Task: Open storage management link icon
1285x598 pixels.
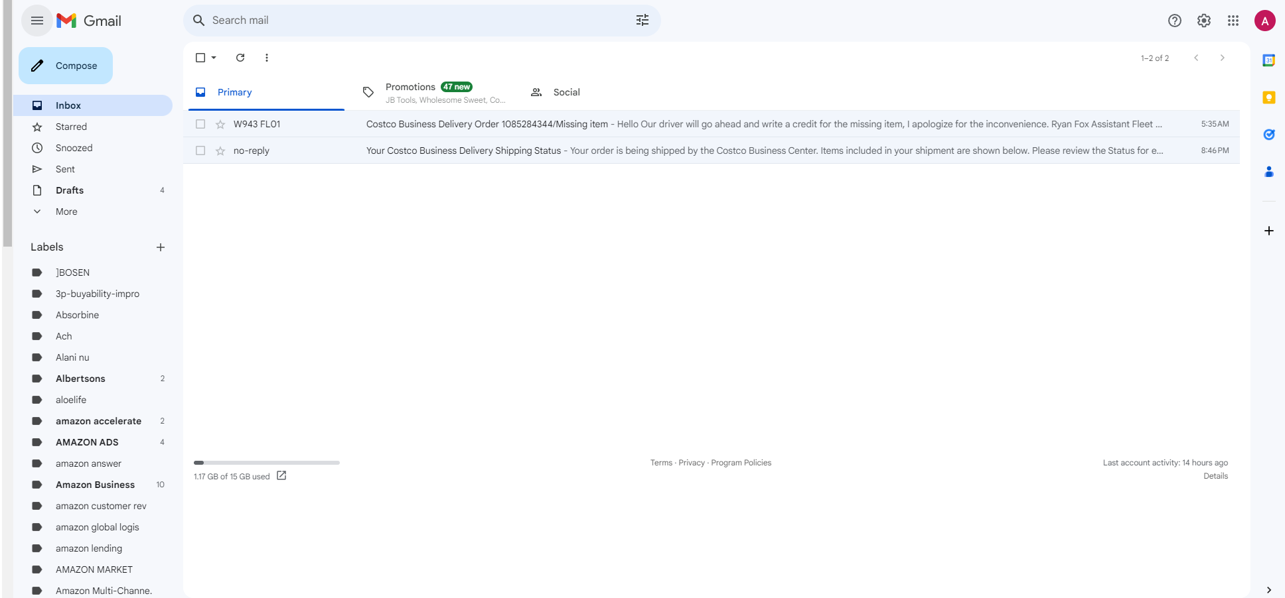Action: click(281, 475)
